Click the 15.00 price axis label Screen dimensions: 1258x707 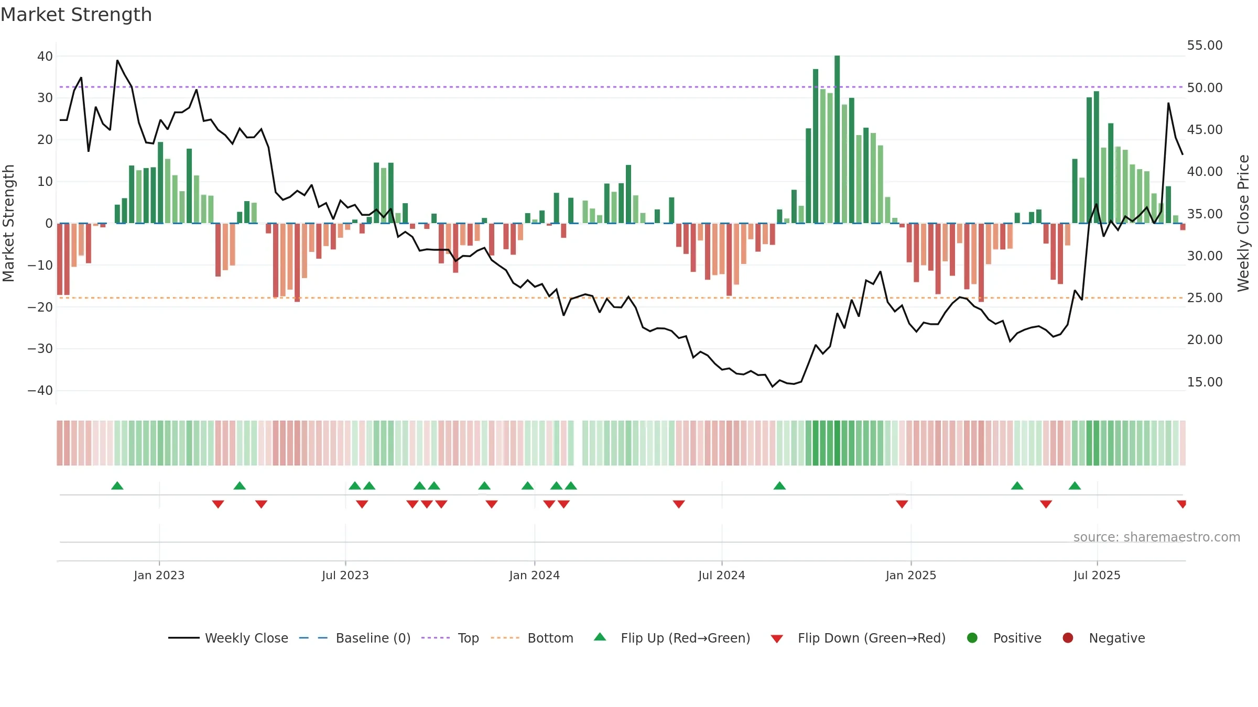coord(1205,382)
